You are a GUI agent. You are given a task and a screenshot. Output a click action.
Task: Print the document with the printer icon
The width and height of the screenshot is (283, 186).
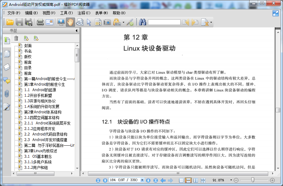point(40,22)
